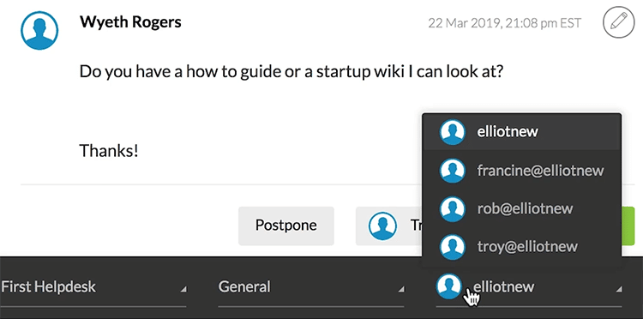Open the First Helpdesk dropdown
Viewport: 643px width, 319px height.
click(x=93, y=287)
